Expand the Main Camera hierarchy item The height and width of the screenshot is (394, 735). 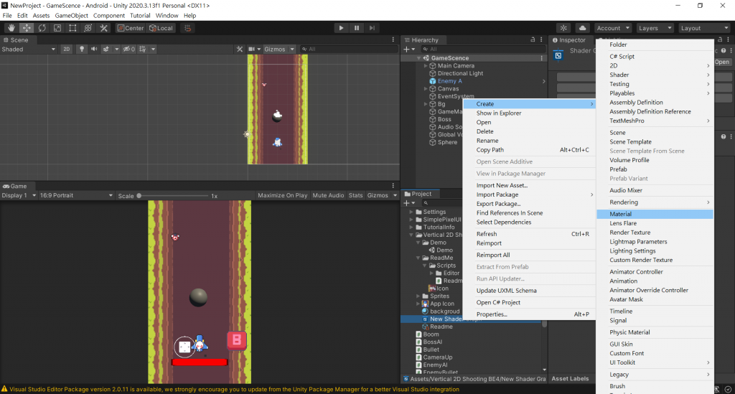click(426, 66)
